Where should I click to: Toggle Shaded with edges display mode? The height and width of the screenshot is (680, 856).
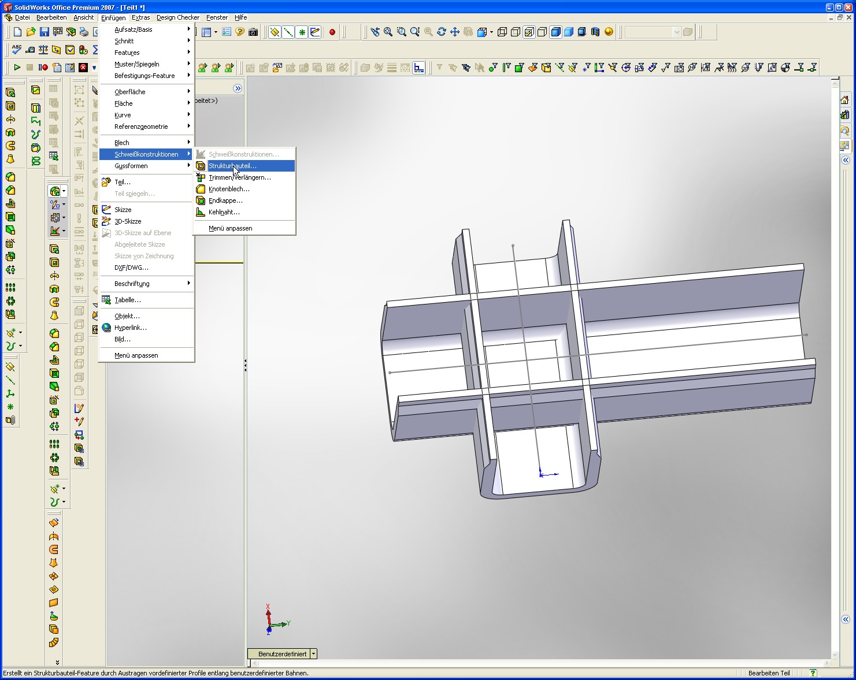pos(555,32)
